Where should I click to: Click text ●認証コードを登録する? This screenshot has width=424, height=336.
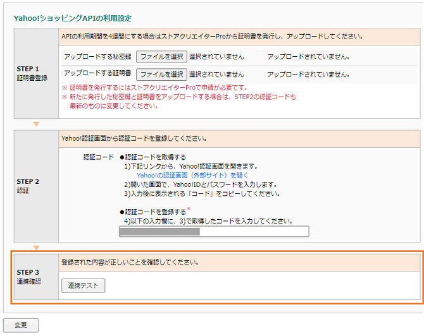153,212
